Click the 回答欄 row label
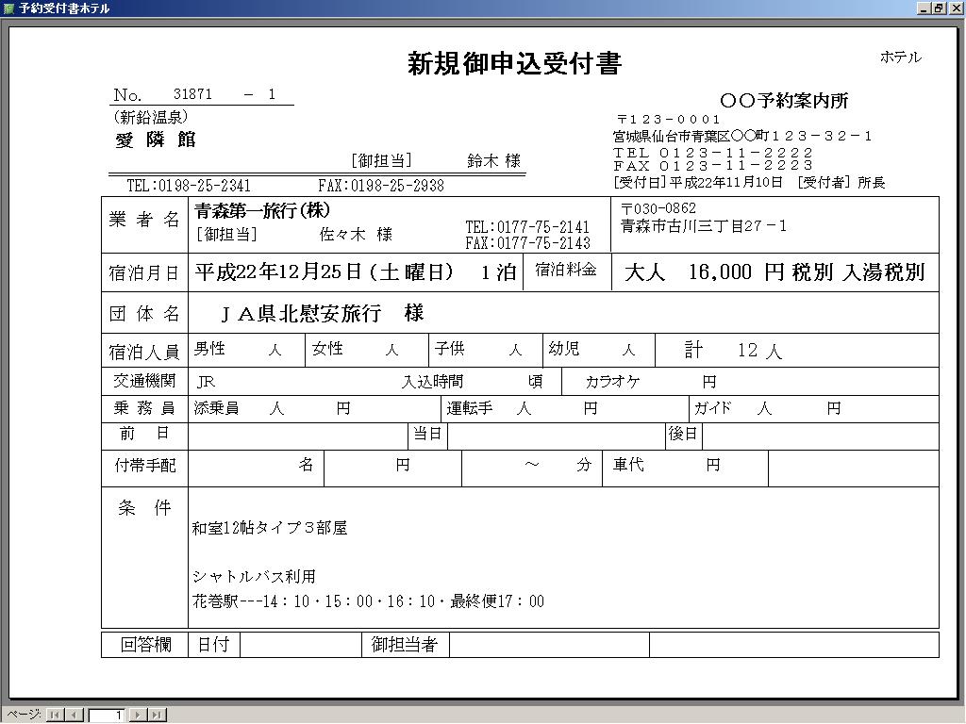Image resolution: width=966 pixels, height=724 pixels. [x=145, y=645]
